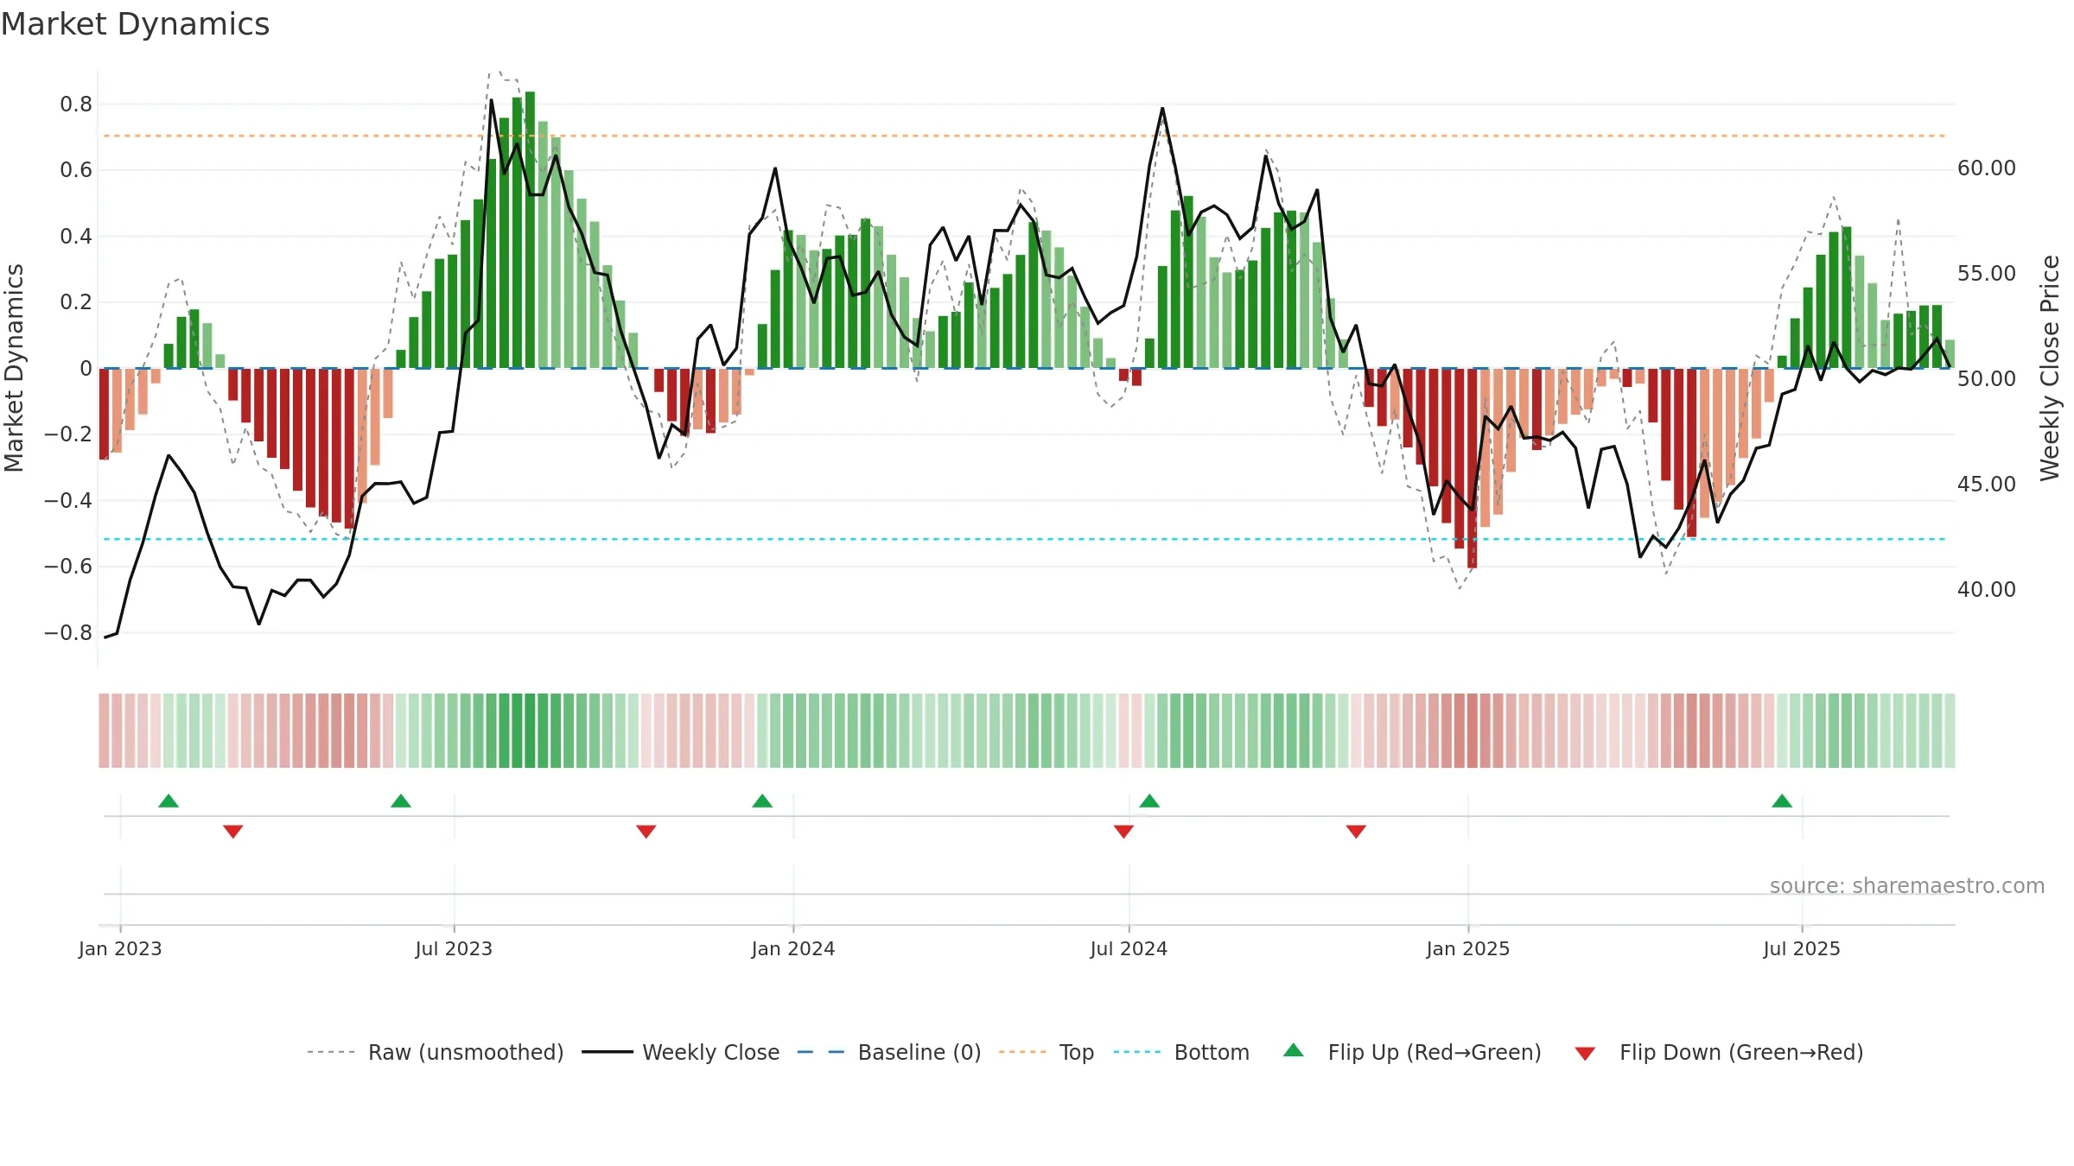Click the red Flip Down triangle in the legend
Viewport: 2074px width, 1166px height.
tap(1585, 1054)
